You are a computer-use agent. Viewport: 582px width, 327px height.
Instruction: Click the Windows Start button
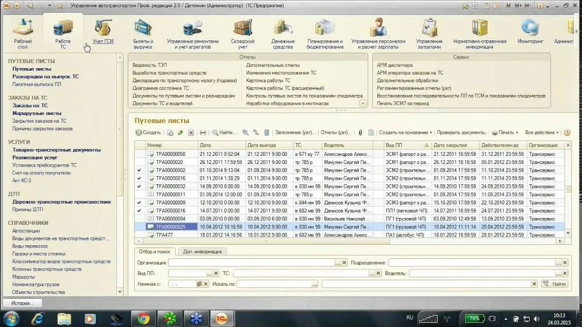pos(11,318)
